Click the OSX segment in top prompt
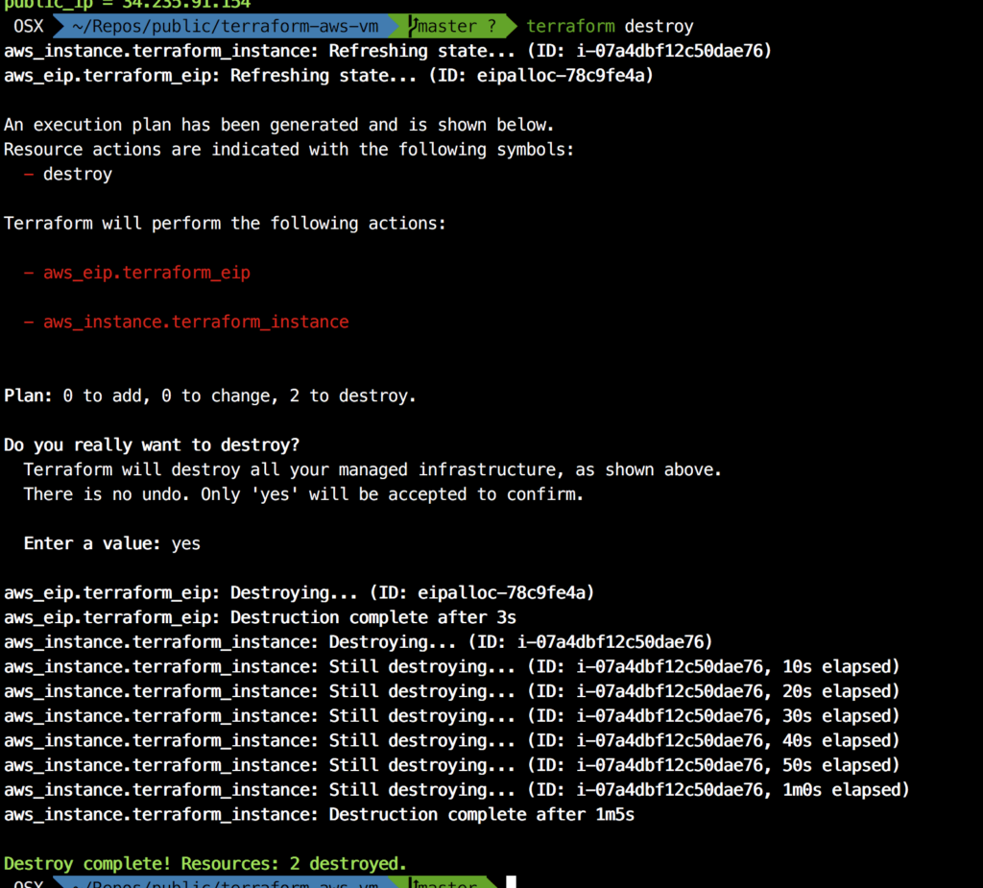 pos(28,26)
